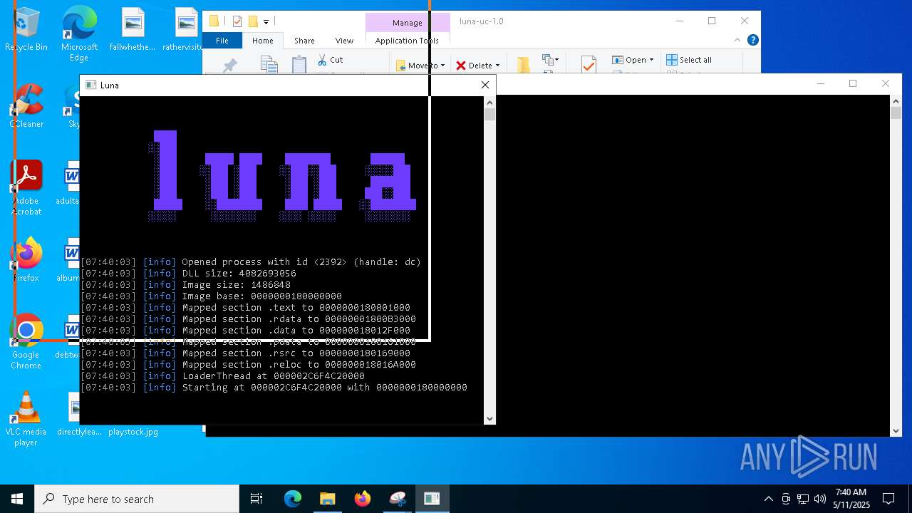Image resolution: width=912 pixels, height=513 pixels.
Task: Launch Google Chrome from the desktop shortcut
Action: click(26, 341)
